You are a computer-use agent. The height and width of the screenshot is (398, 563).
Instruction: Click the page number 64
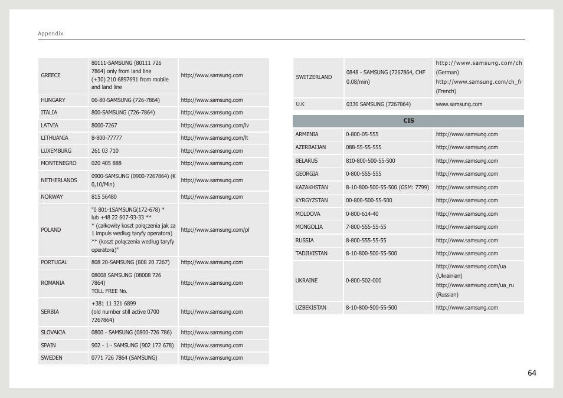click(x=532, y=373)
